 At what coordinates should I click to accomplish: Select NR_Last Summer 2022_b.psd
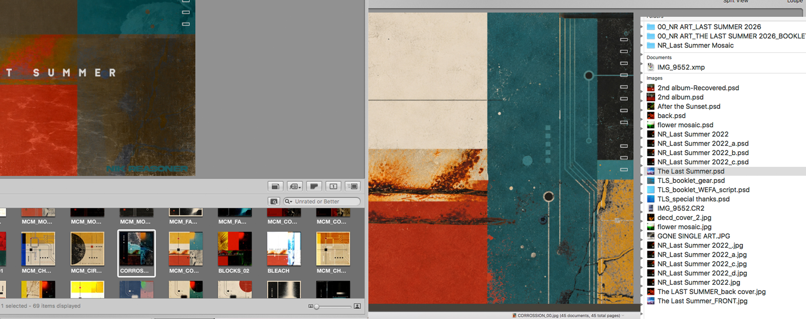tap(703, 153)
